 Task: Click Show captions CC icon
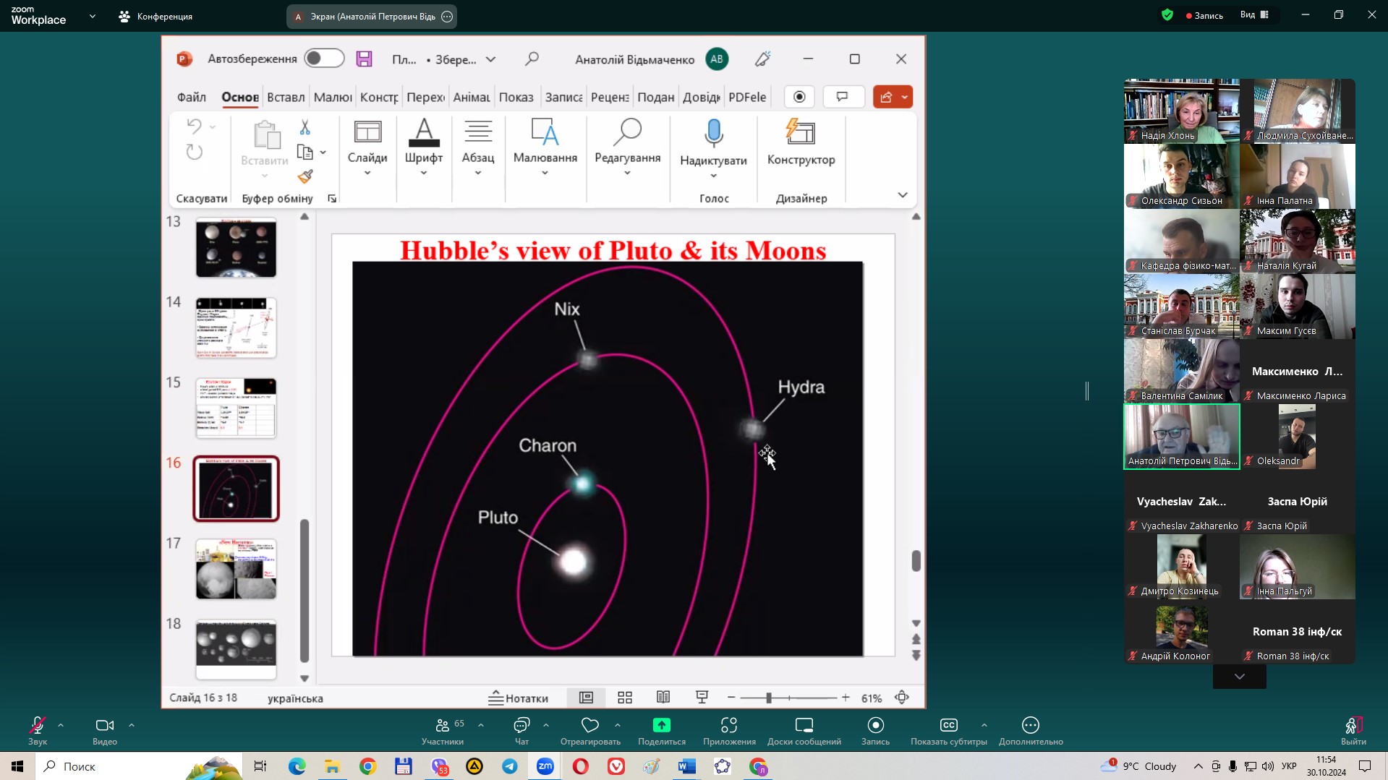[948, 724]
